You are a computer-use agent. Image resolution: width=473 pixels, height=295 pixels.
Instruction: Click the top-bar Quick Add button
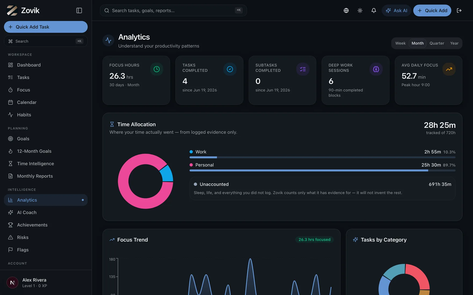pyautogui.click(x=432, y=10)
